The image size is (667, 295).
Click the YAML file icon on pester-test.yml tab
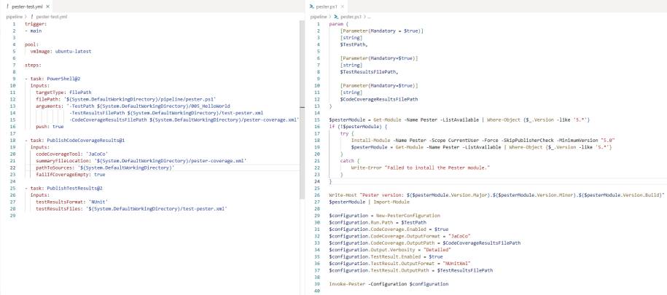pyautogui.click(x=7, y=7)
